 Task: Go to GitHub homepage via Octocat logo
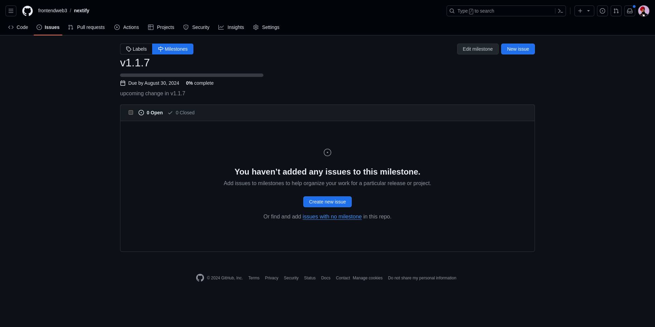click(x=28, y=11)
